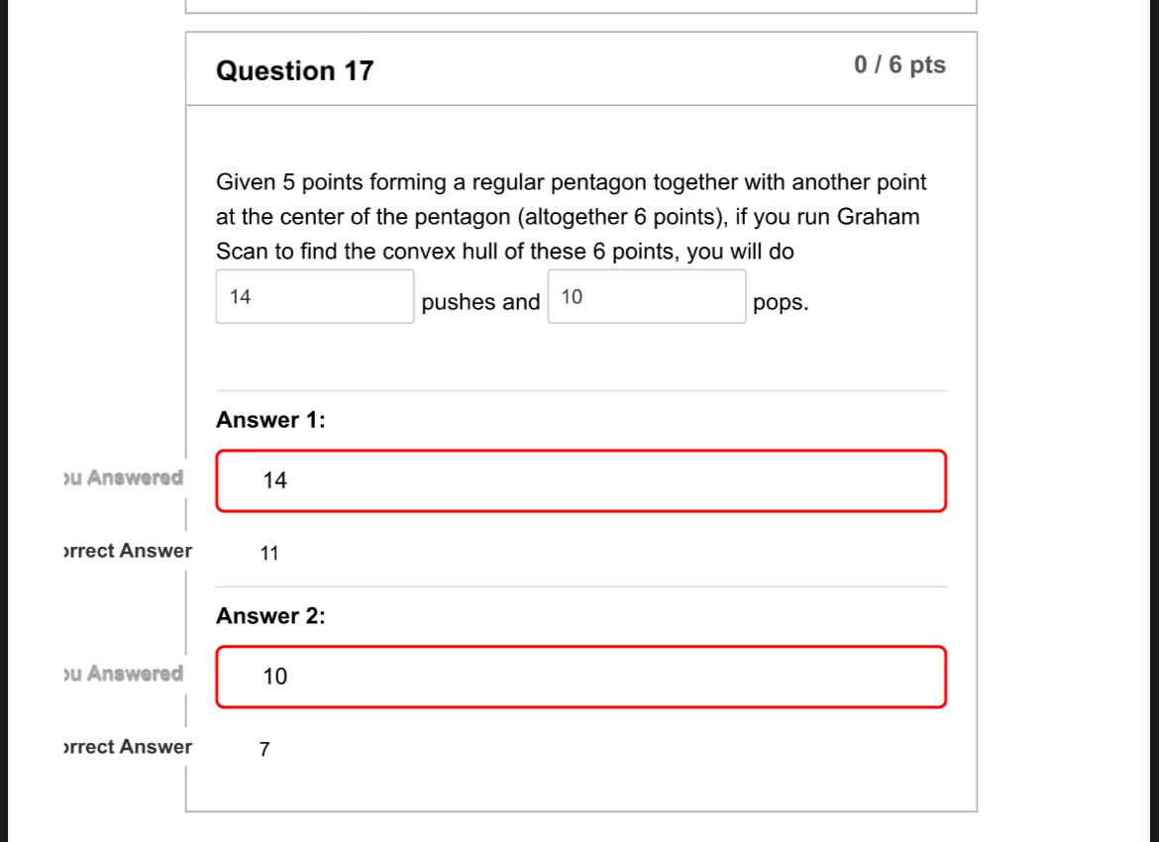Screen dimensions: 1159x842
Task: Click the pushes answer input containing 14
Action: (x=314, y=296)
